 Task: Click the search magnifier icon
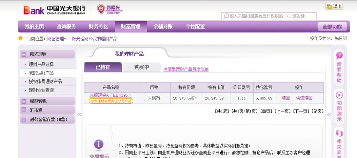(x=226, y=16)
